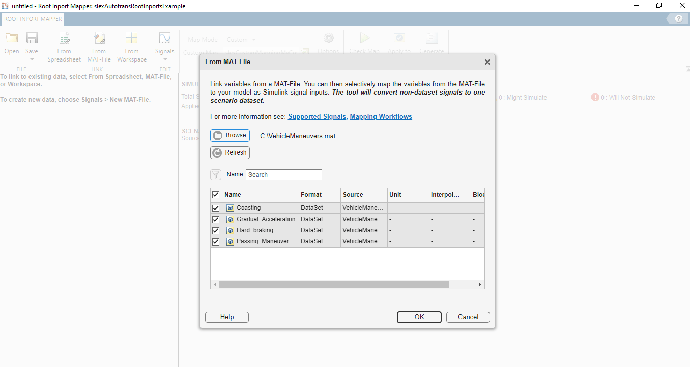Image resolution: width=690 pixels, height=367 pixels.
Task: Click the Coasting dataset cube icon
Action: click(x=230, y=208)
